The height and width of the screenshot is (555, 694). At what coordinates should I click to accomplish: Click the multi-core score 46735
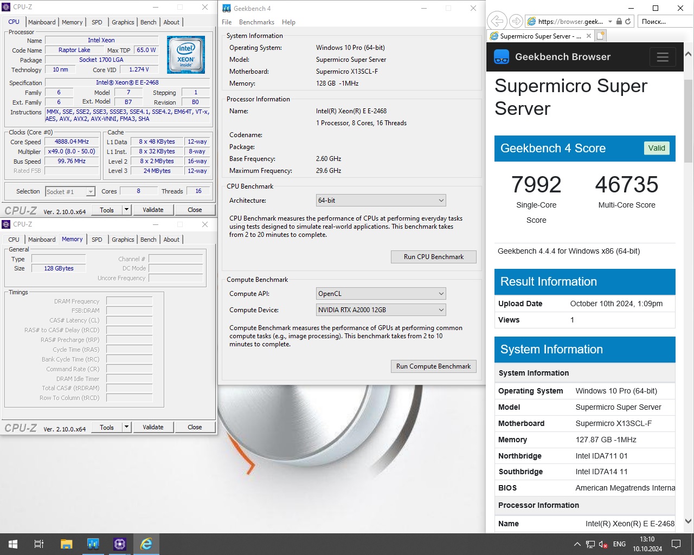(x=627, y=185)
